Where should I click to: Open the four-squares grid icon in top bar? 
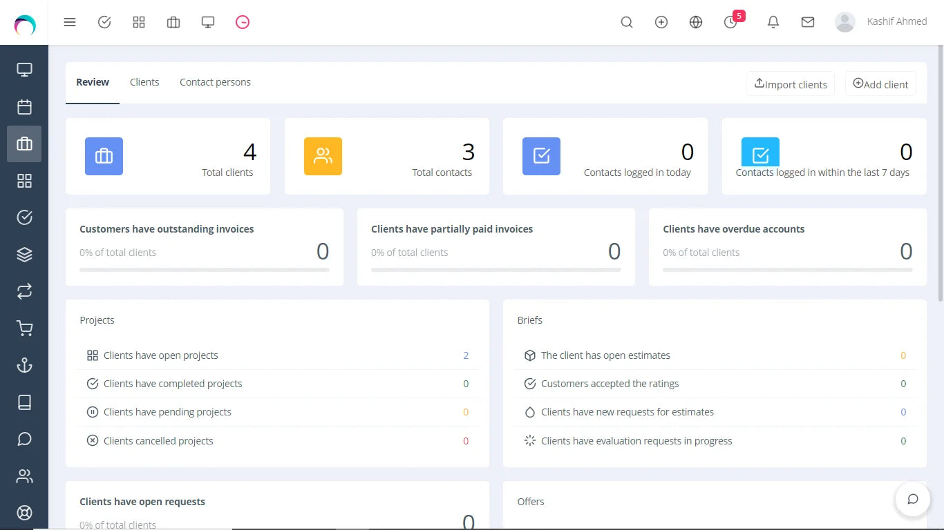139,22
